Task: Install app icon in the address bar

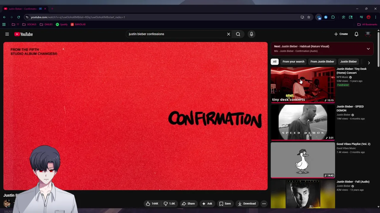Action: click(x=302, y=17)
